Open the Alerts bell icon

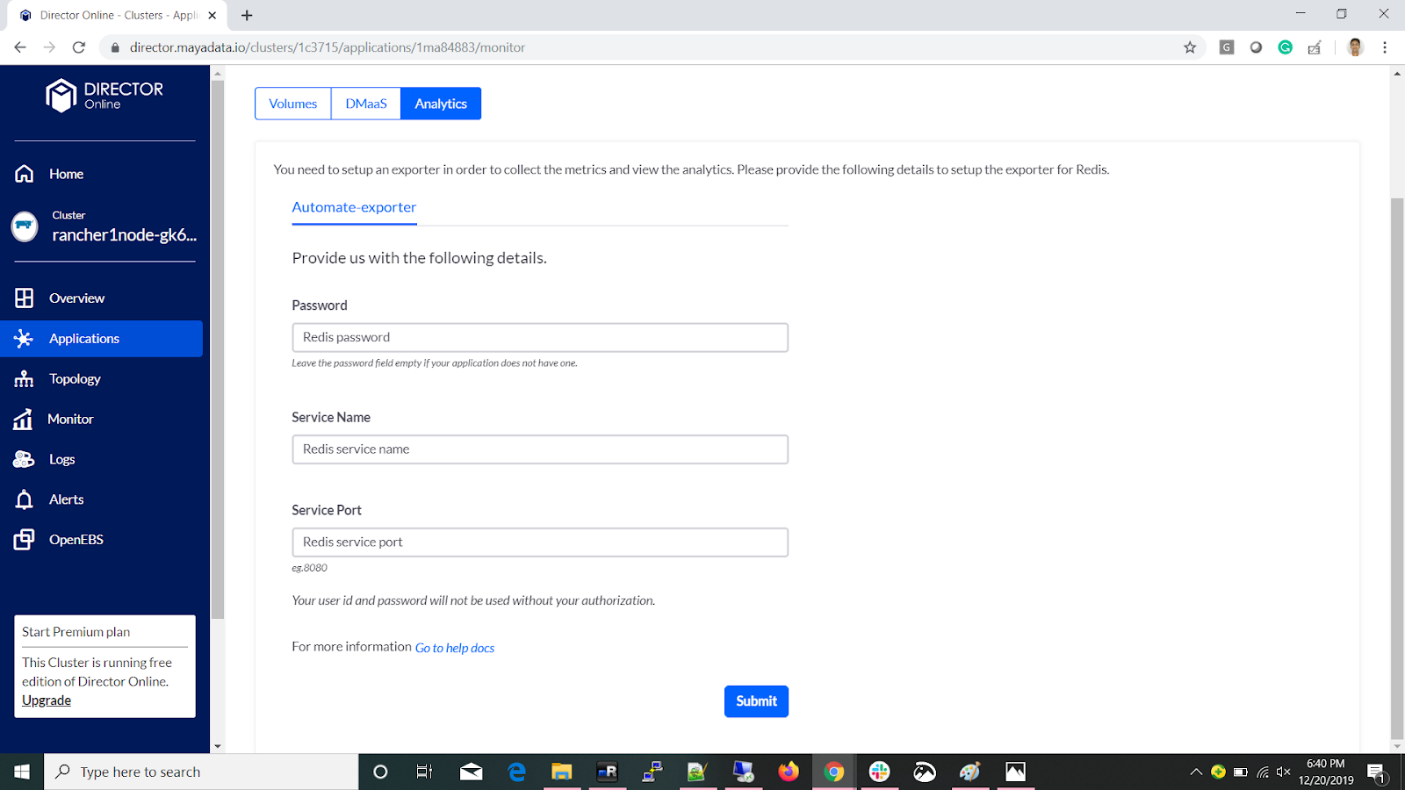[x=24, y=499]
